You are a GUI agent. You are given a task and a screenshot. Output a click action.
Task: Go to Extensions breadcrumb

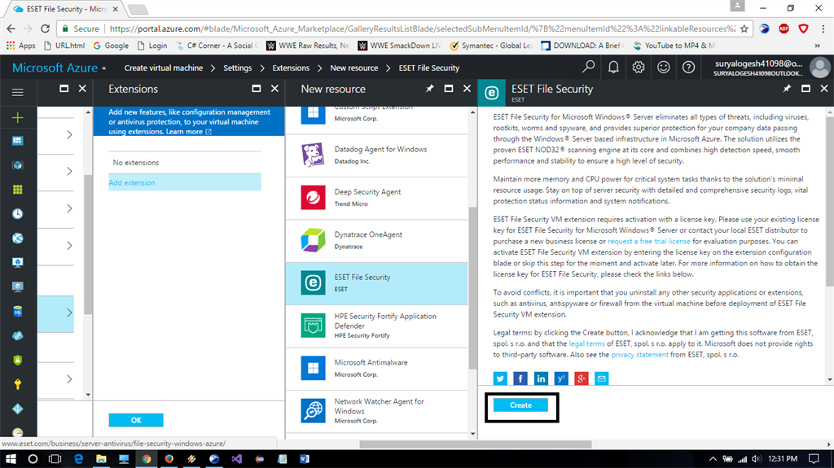click(291, 68)
